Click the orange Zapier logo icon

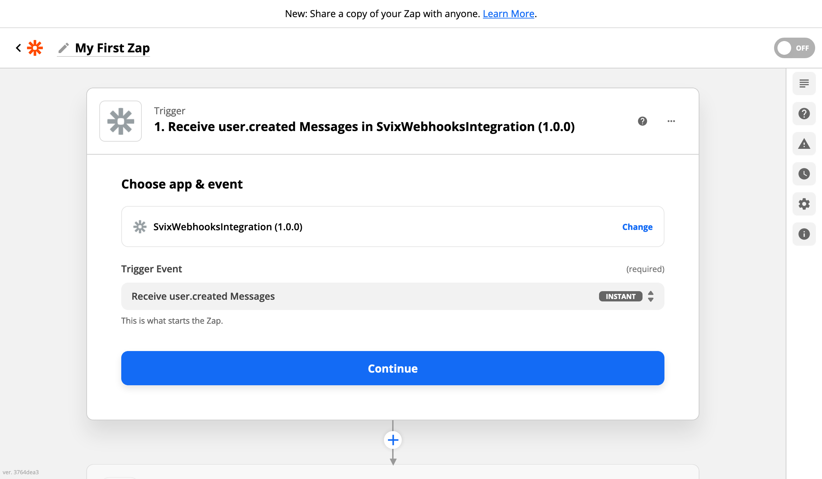pos(35,48)
